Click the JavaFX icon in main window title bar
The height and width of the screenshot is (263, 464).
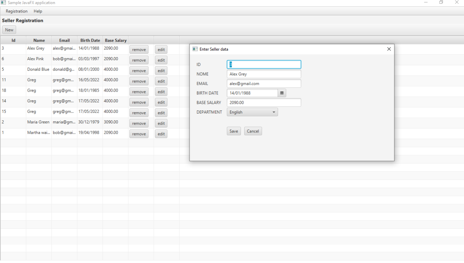(x=3, y=2)
